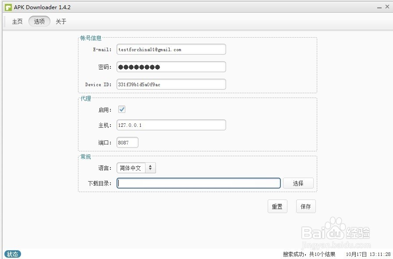Select the 选项 tab
Screen dimensions: 393x259
[x=39, y=21]
